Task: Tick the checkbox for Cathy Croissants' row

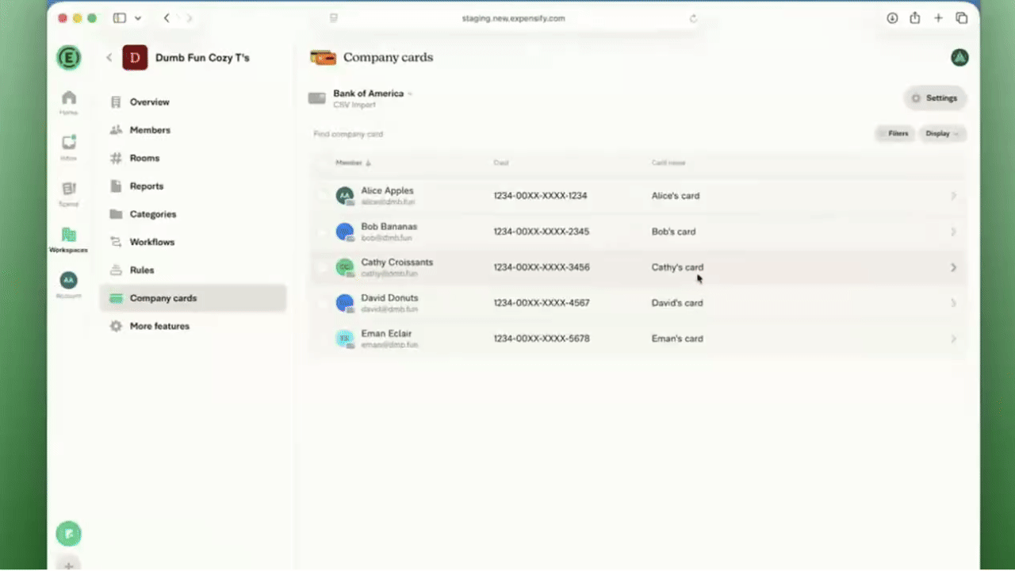Action: [x=321, y=267]
